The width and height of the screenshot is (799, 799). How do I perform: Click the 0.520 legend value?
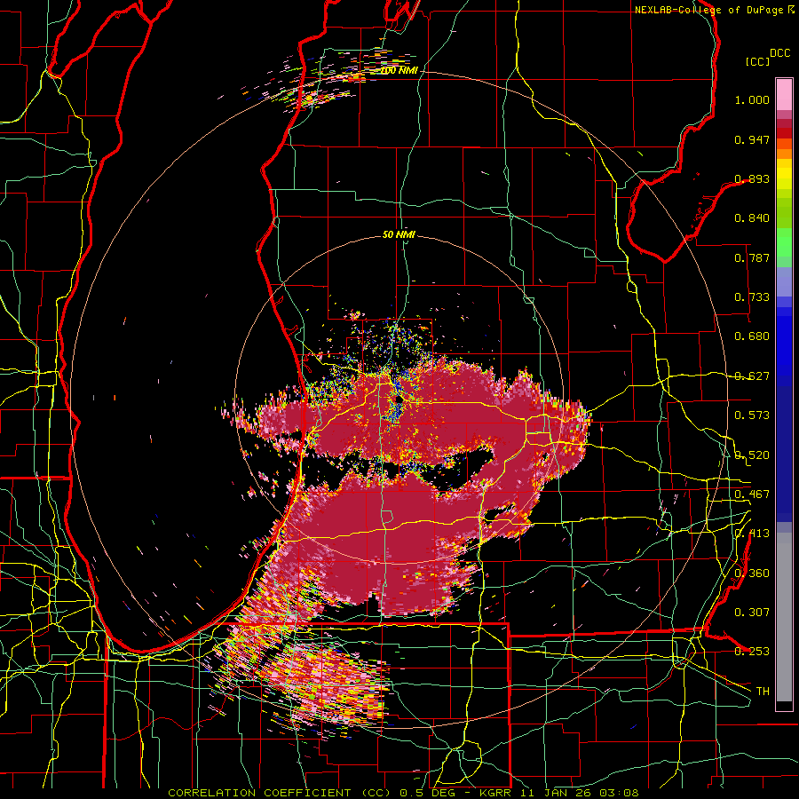(752, 455)
